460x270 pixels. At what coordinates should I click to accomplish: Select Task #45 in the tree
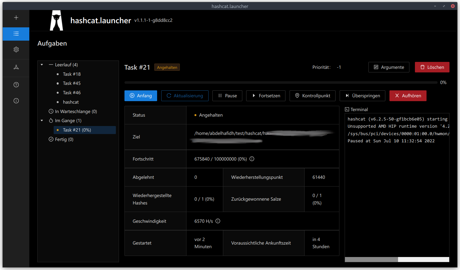72,83
